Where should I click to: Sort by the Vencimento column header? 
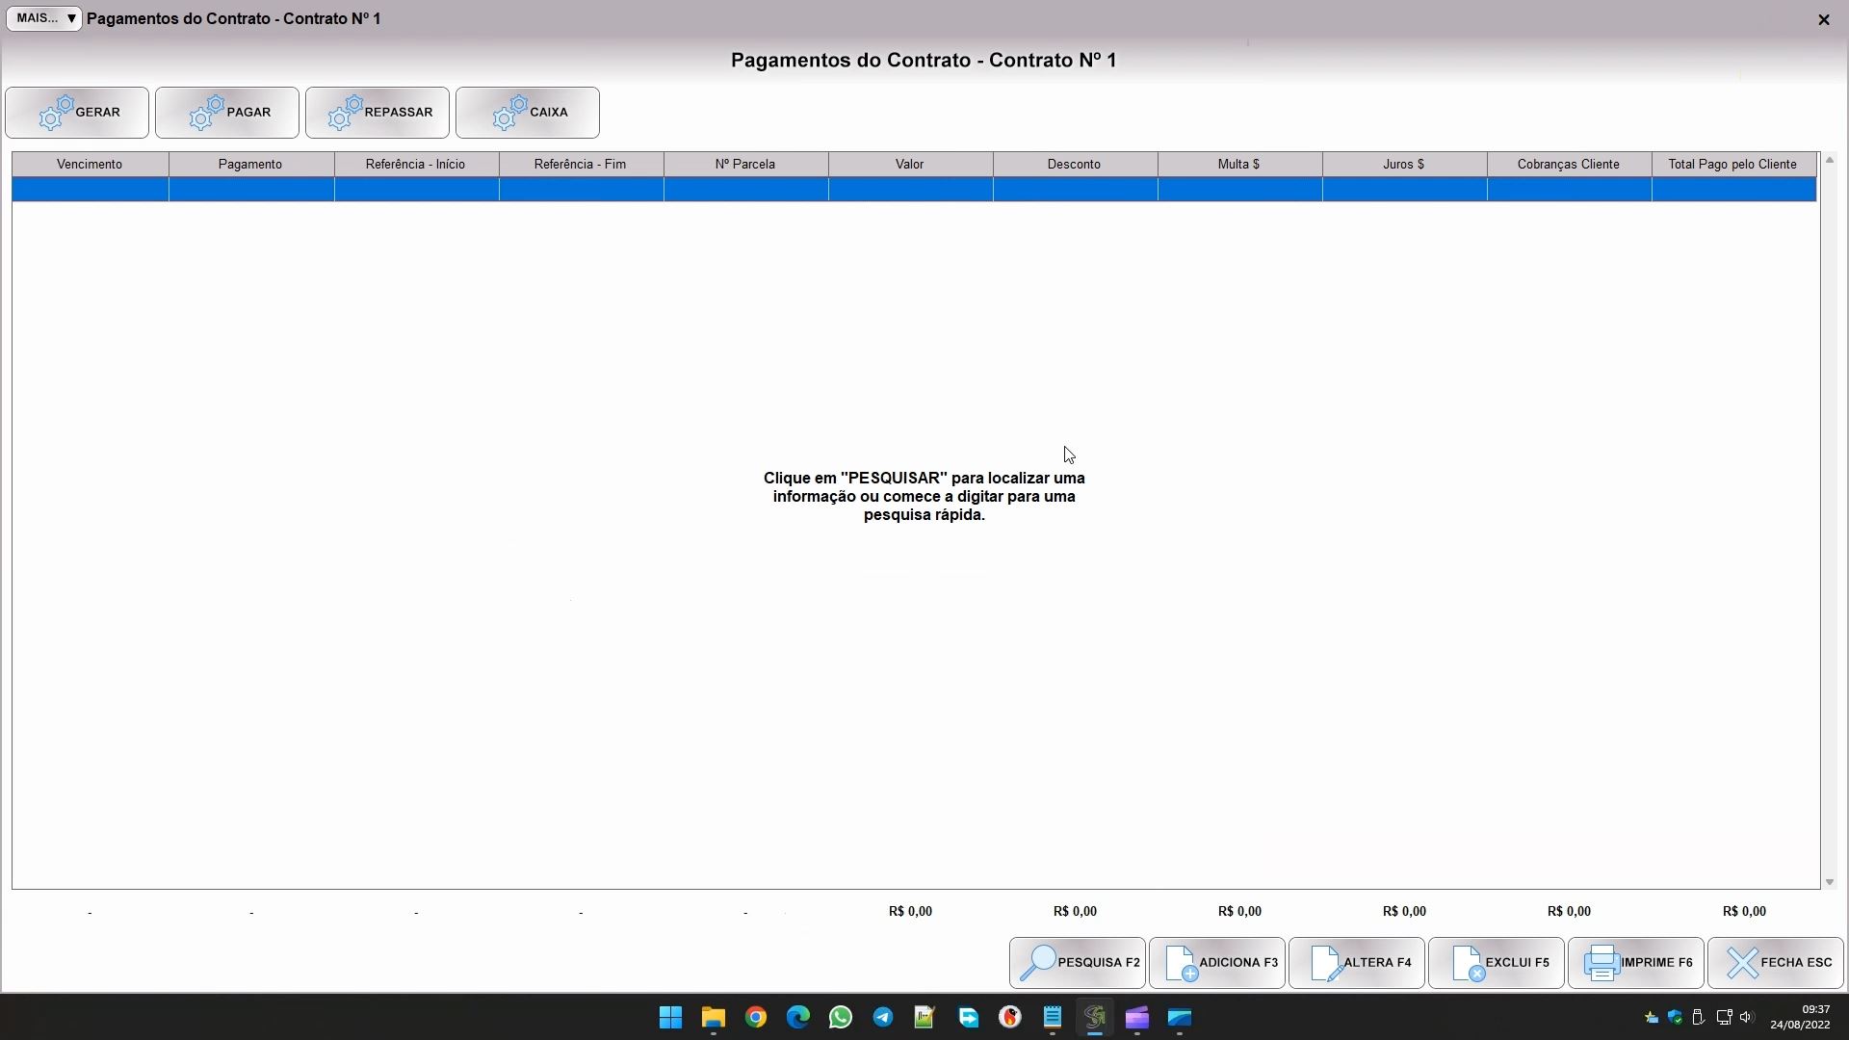90,165
